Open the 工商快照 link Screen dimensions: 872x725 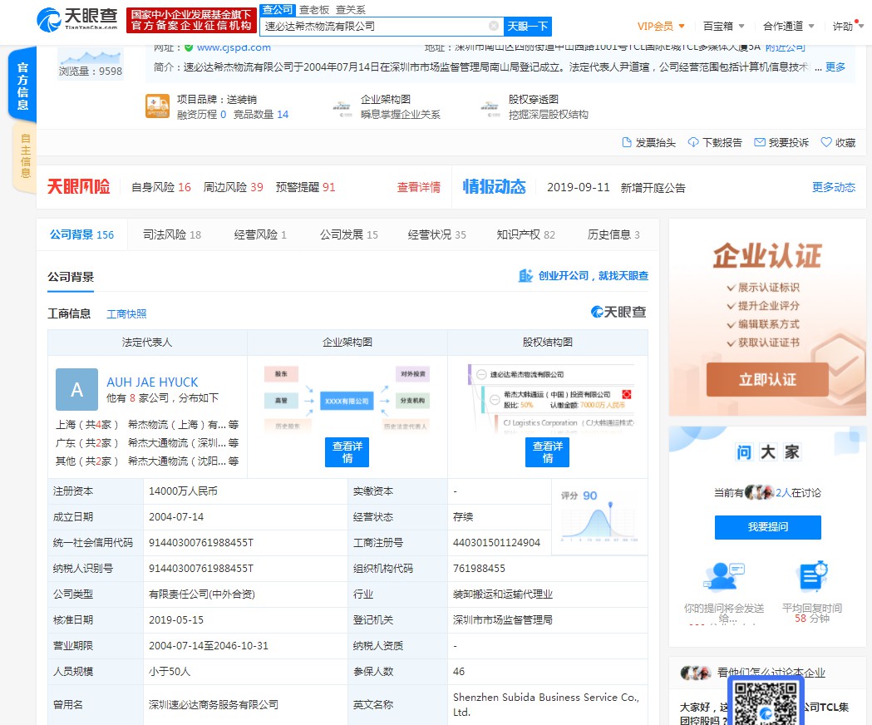(126, 313)
